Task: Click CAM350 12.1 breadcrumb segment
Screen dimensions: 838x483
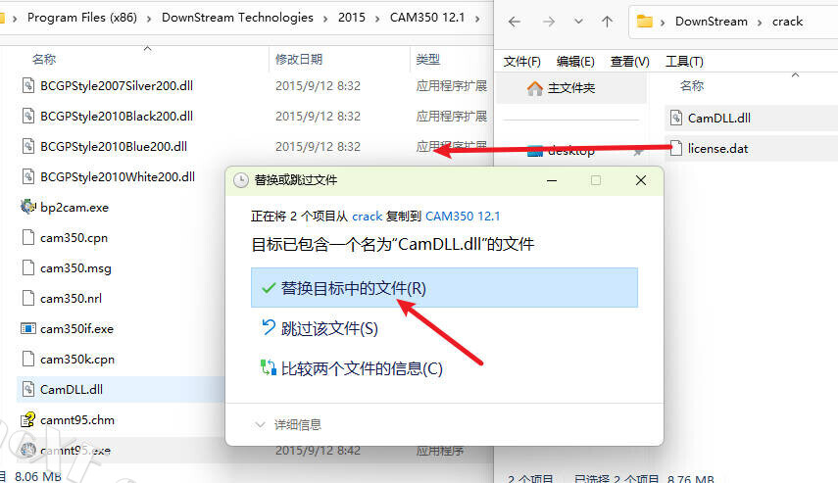Action: click(x=427, y=18)
